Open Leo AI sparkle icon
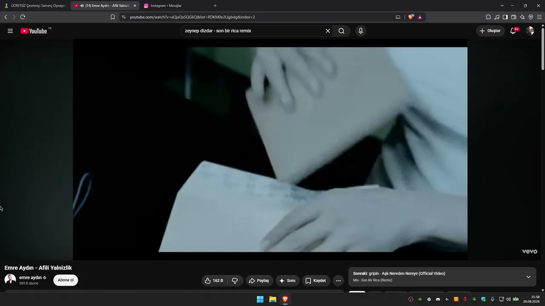 [x=522, y=17]
